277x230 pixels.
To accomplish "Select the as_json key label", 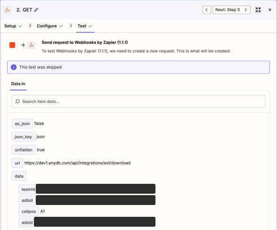I will coord(22,123).
